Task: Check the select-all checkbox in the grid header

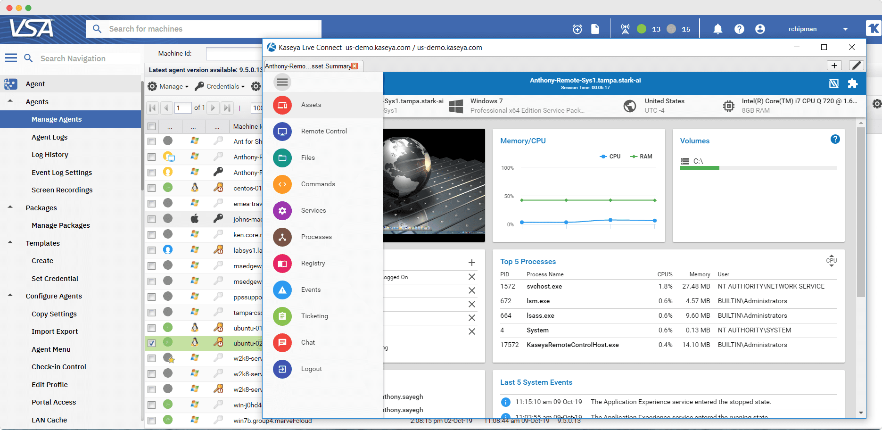Action: 151,126
